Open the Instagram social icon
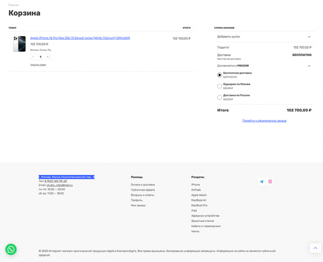This screenshot has width=323, height=262. (270, 182)
